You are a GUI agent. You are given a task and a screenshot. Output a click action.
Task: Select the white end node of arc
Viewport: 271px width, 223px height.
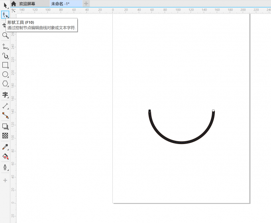click(213, 111)
